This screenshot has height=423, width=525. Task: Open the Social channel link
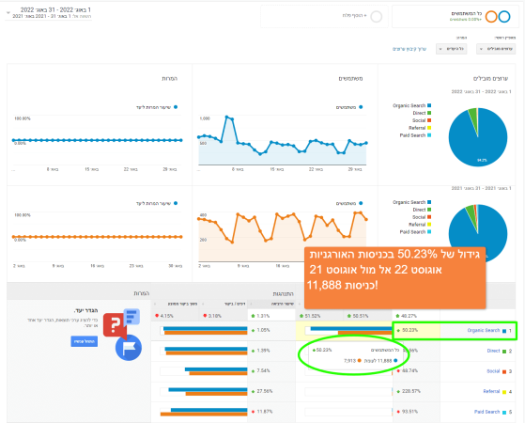493,371
